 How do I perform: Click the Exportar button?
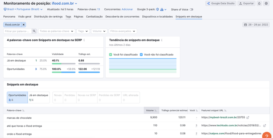point(246,4)
